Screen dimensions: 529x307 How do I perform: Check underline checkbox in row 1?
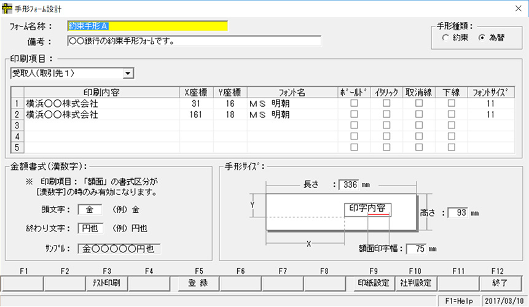pyautogui.click(x=452, y=104)
